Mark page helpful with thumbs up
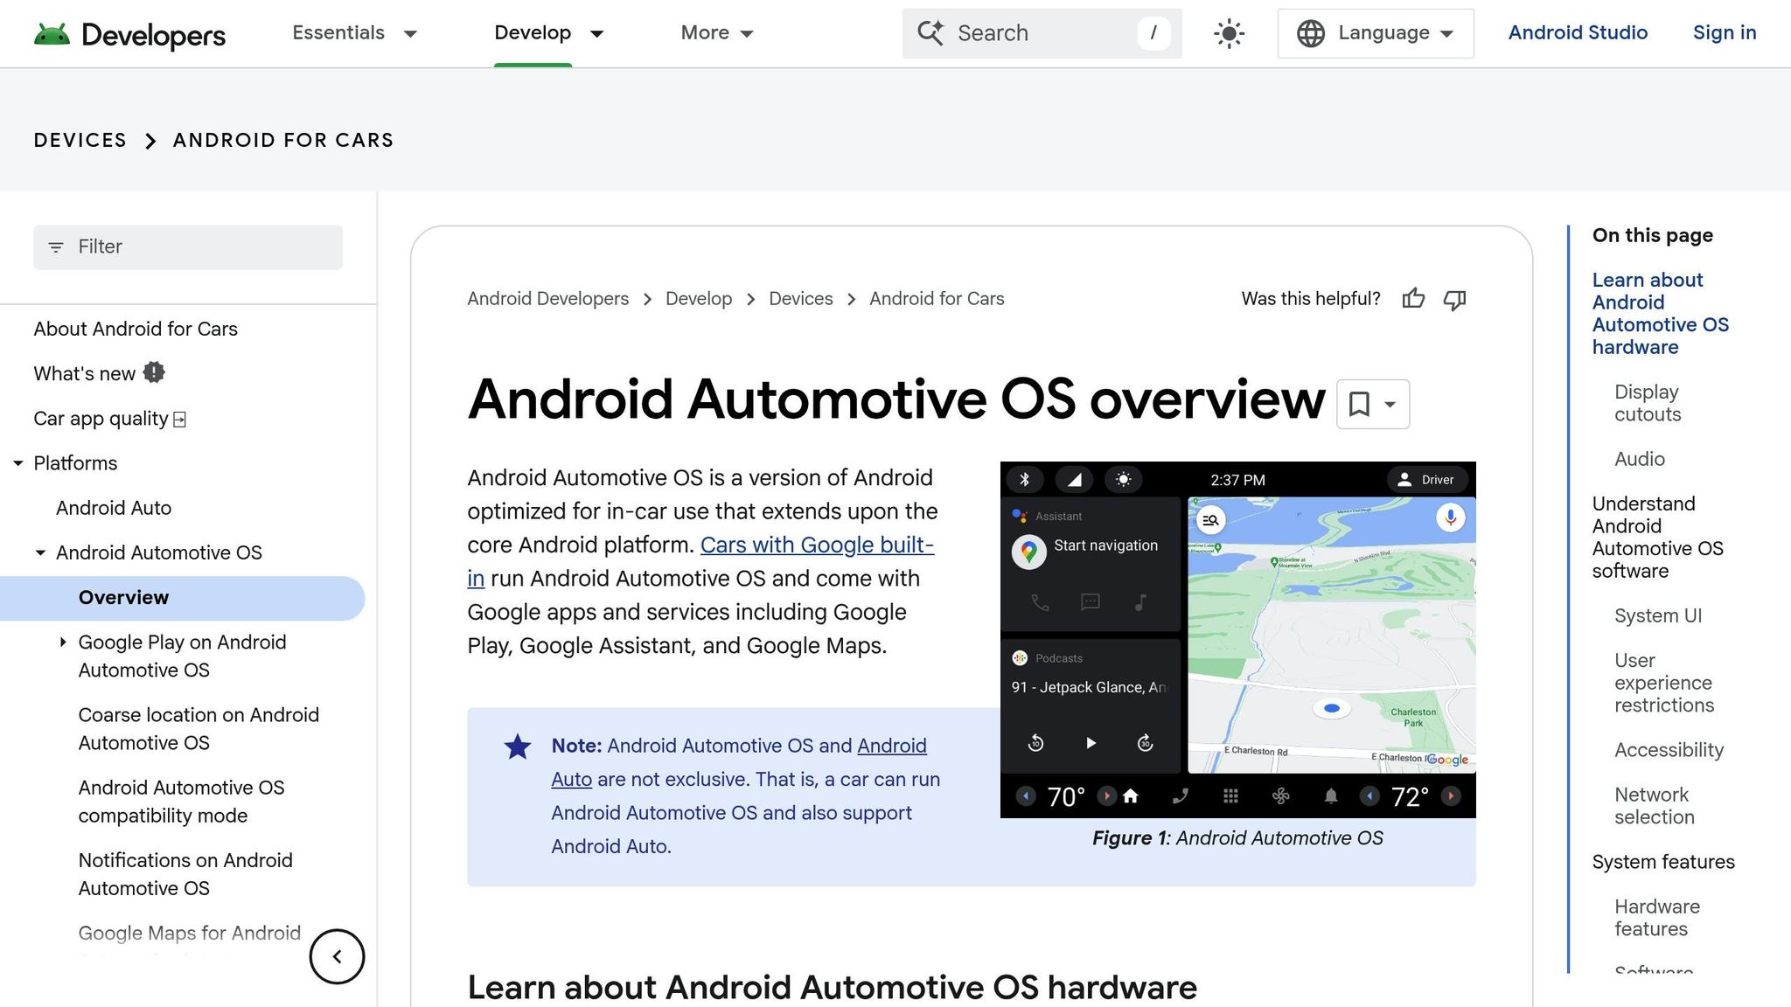 click(1413, 298)
